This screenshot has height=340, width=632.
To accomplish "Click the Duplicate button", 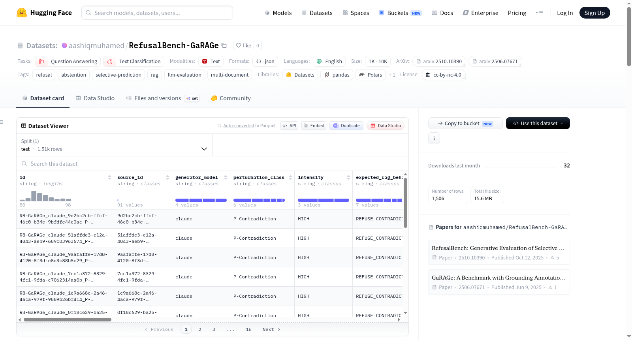I will tap(346, 126).
